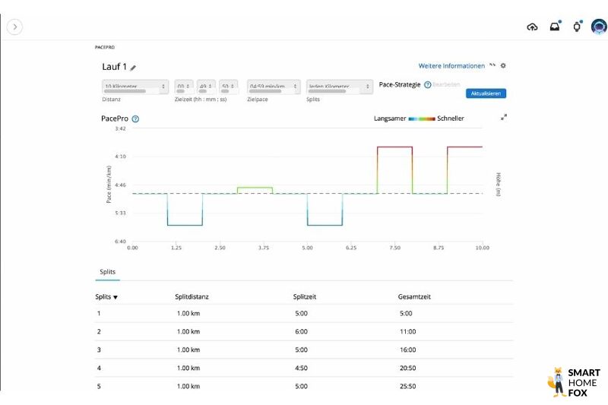Open the Weitere Informationen link
This screenshot has width=608, height=405.
451,66
